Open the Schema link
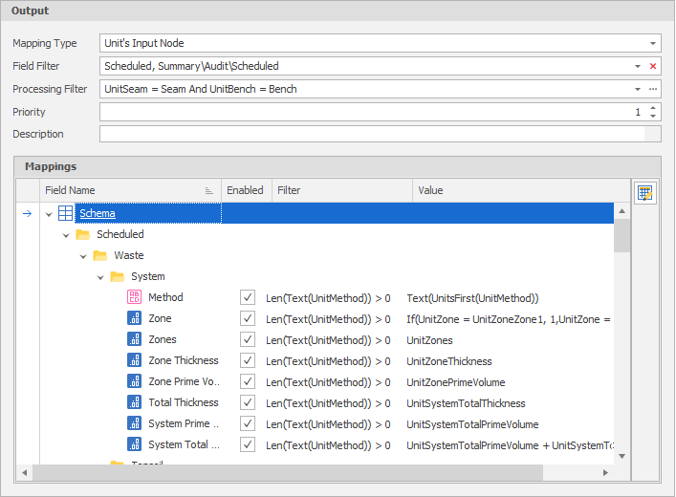Viewport: 676px width, 497px height. tap(98, 213)
